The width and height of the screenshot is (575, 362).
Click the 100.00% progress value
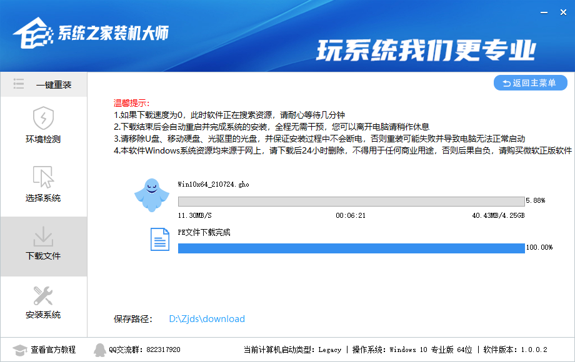click(x=539, y=247)
